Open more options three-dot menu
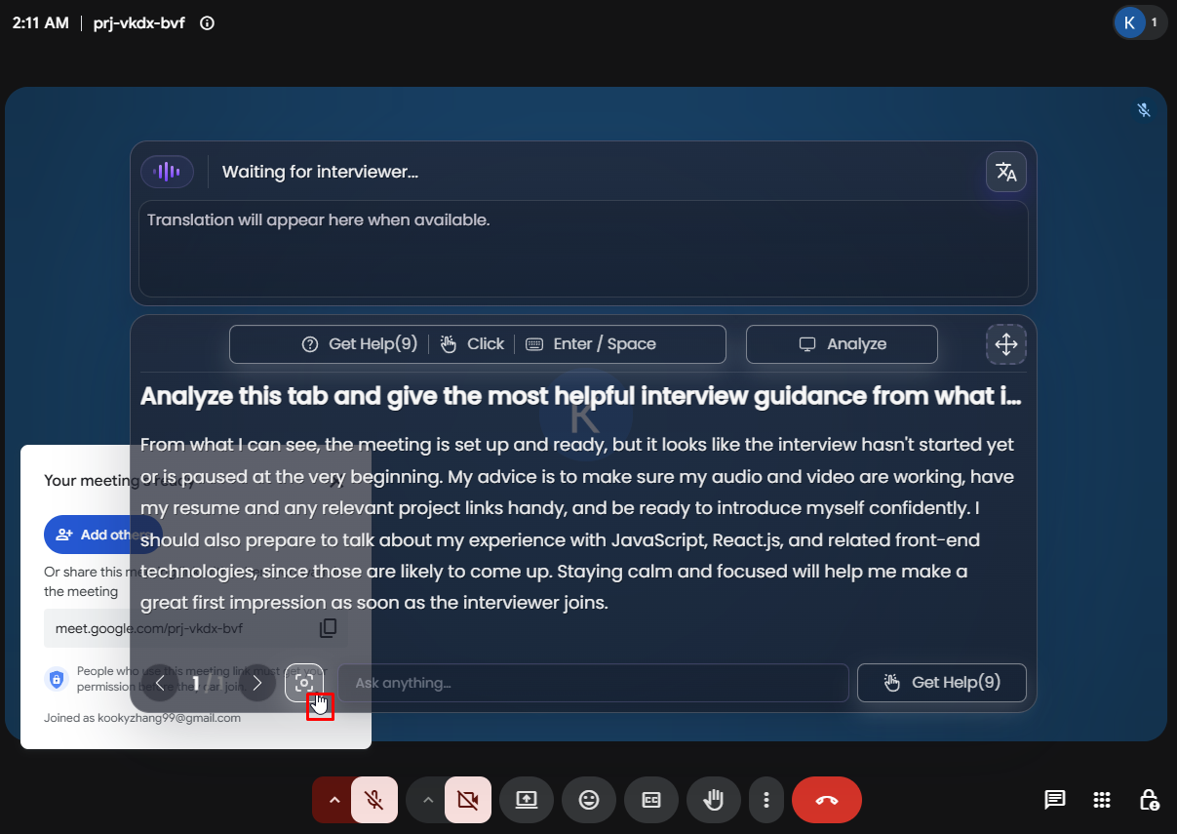The height and width of the screenshot is (834, 1177). [766, 801]
